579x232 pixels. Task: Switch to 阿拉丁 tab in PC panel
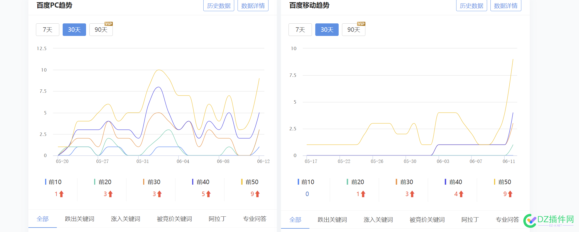pyautogui.click(x=218, y=219)
